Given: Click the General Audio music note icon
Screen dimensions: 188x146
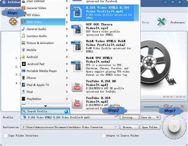Looking at the screenshot, I should tap(23, 29).
